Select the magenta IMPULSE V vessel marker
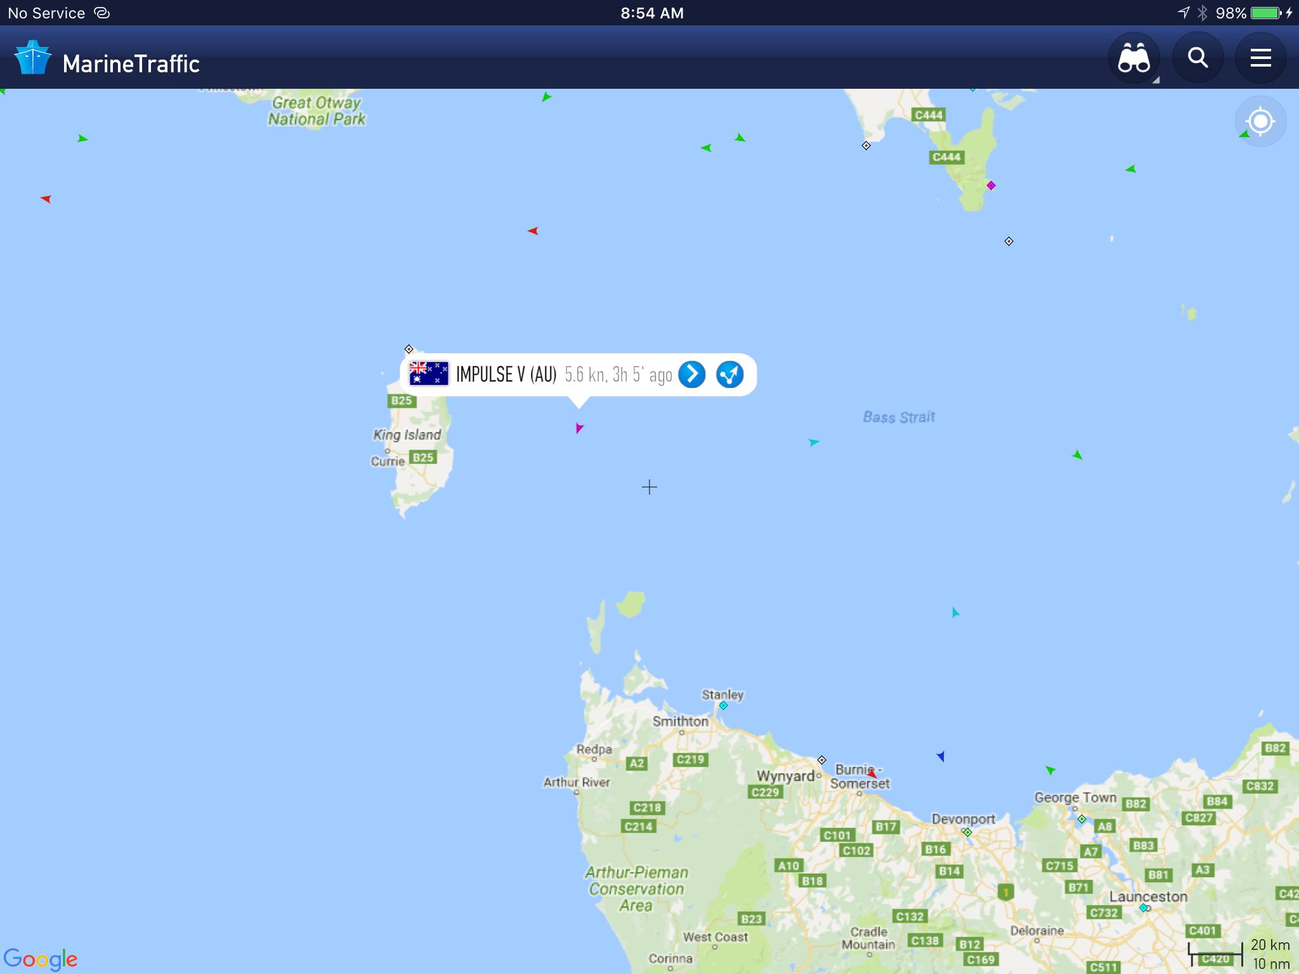The height and width of the screenshot is (974, 1299). 579,428
